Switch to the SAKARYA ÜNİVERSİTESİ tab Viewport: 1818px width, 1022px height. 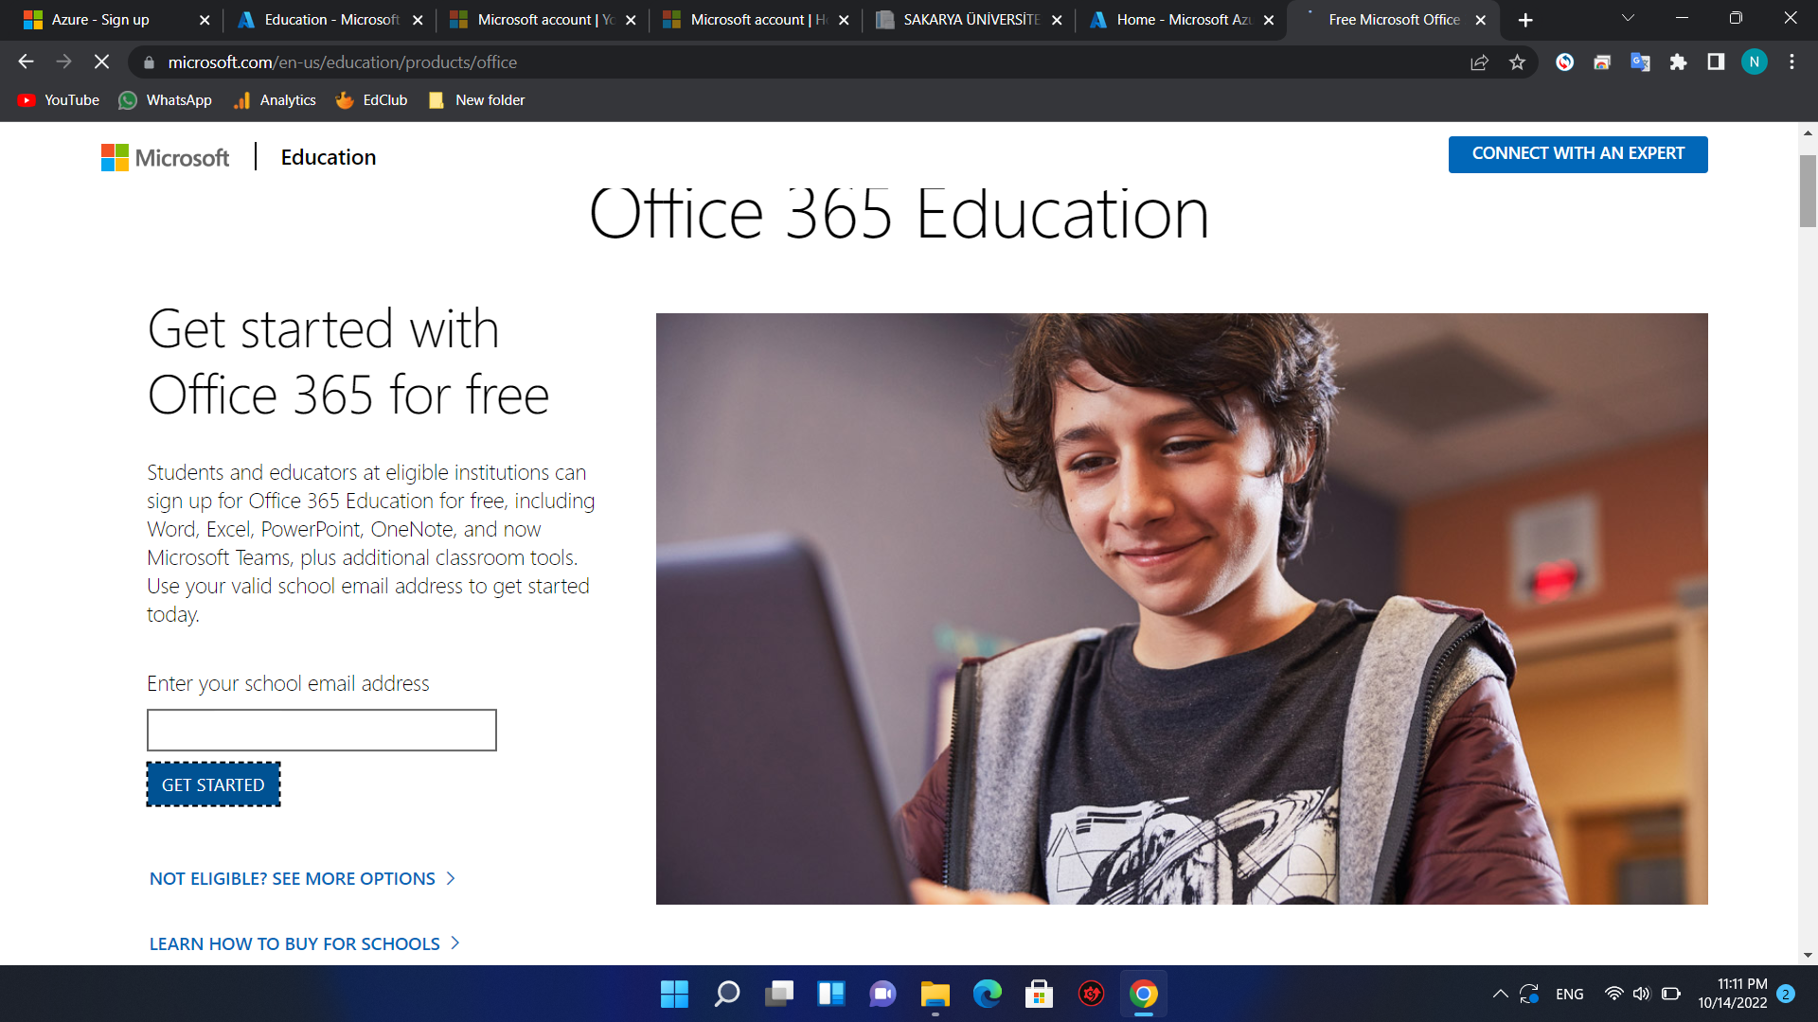pos(970,20)
